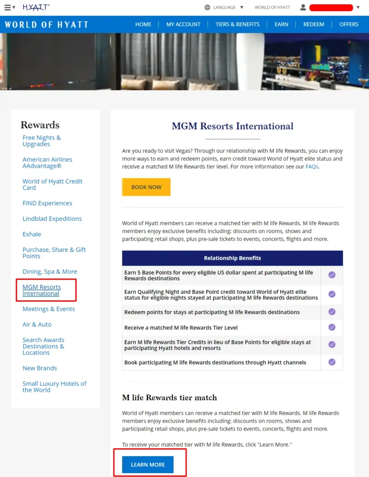
Task: Click checkmark beside Receive a matched tier
Action: pos(332,327)
